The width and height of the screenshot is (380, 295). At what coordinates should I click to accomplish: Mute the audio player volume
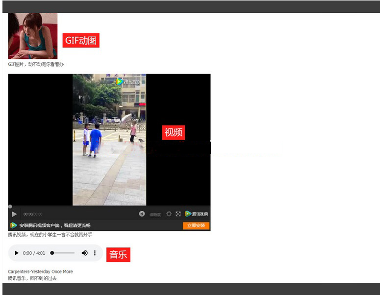tap(84, 253)
